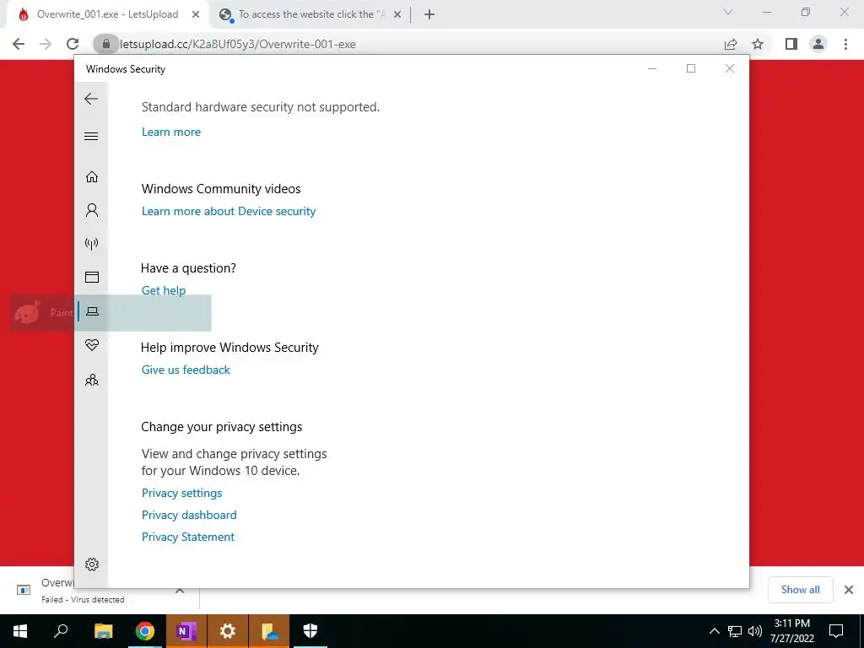
Task: Open Account protection person icon
Action: (91, 210)
